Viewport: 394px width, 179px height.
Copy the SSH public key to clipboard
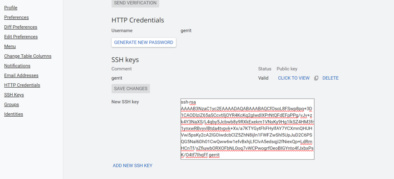(x=316, y=78)
